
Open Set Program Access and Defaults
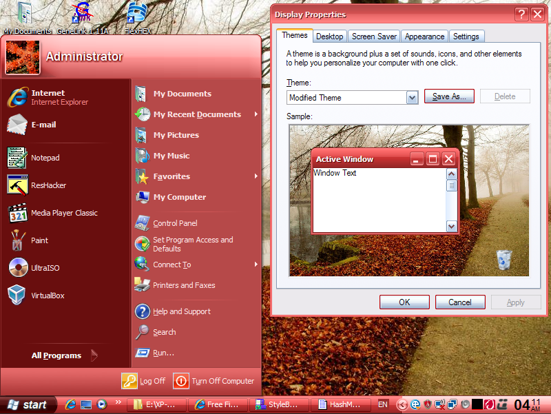(197, 244)
